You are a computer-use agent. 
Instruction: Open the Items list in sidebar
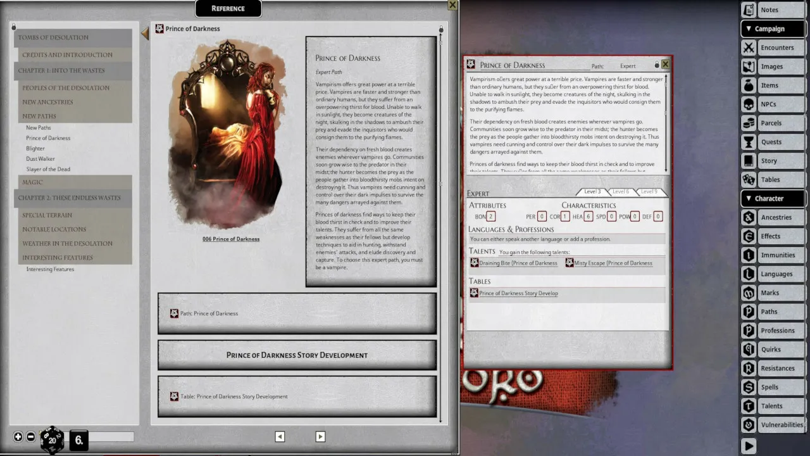point(773,85)
